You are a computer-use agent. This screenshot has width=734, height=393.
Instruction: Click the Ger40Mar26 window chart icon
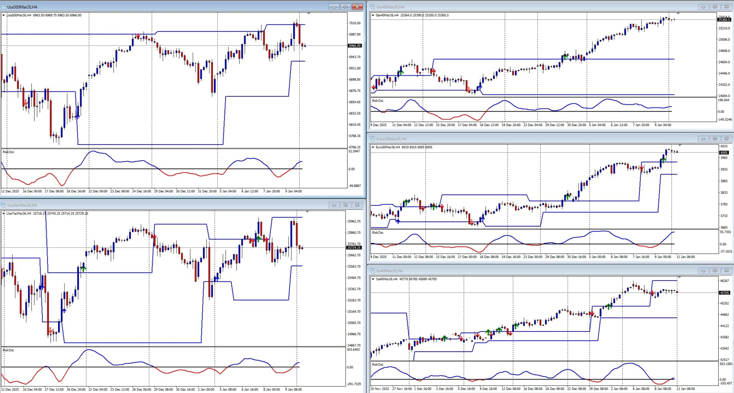[x=373, y=7]
